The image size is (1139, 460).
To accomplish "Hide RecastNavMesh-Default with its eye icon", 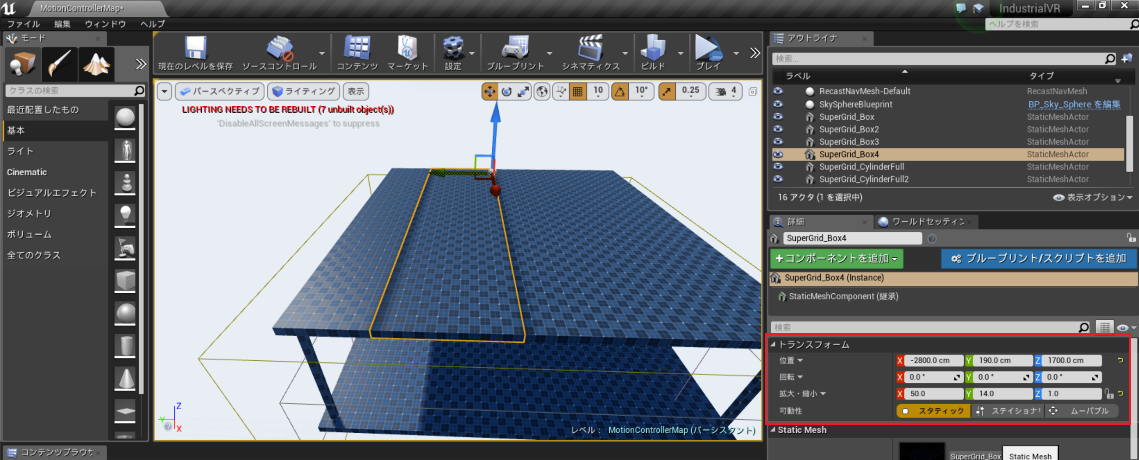I will click(778, 91).
